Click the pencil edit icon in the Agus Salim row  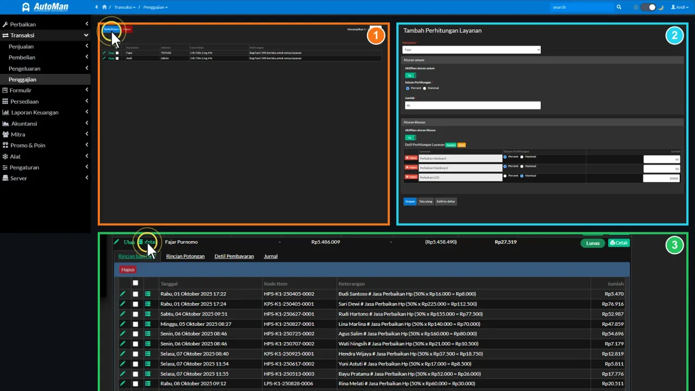point(123,333)
